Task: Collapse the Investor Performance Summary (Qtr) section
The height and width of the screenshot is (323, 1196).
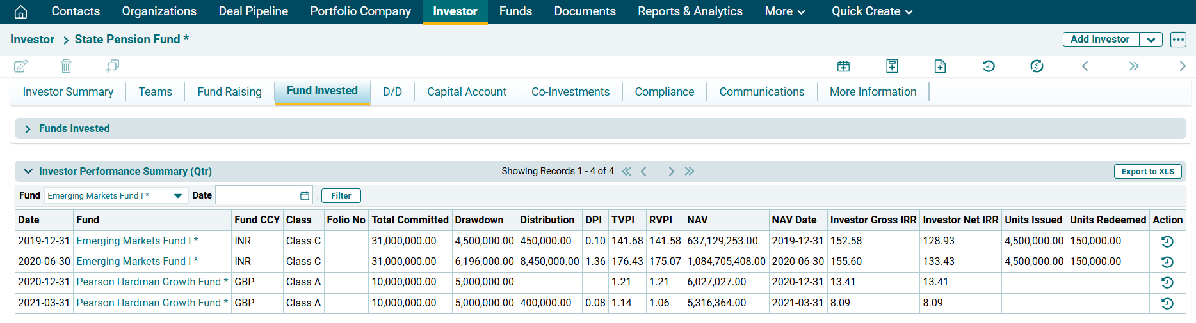Action: [x=28, y=171]
